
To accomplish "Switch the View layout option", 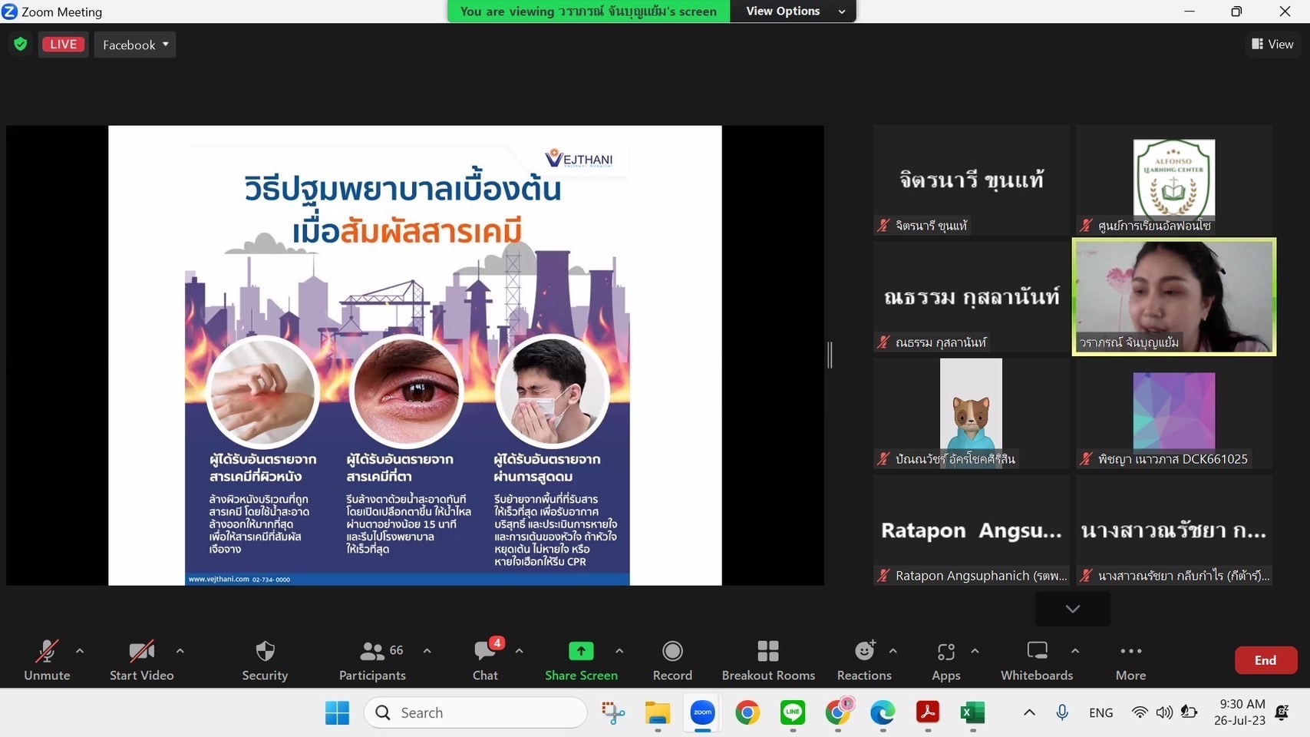I will coord(1272,45).
